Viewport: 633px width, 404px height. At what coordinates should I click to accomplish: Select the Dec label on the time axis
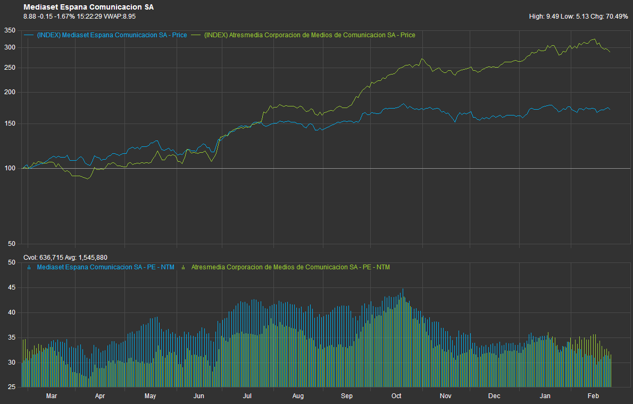tap(494, 396)
